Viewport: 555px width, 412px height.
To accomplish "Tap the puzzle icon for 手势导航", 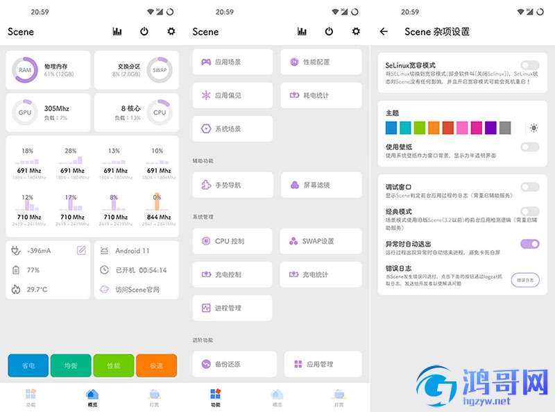I will (206, 185).
